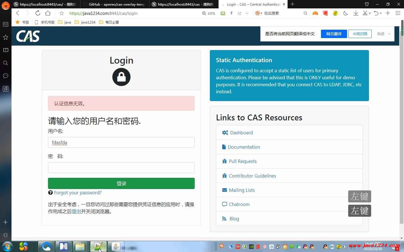Viewport: 404px width, 252px height.
Task: Switch to third tab localhost:8443/cas
Action: (x=184, y=4)
